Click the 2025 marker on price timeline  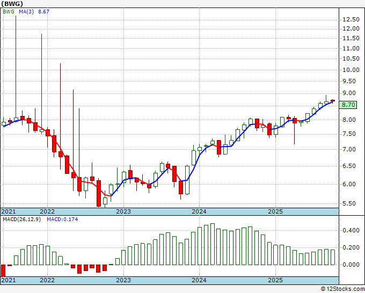[x=275, y=211]
